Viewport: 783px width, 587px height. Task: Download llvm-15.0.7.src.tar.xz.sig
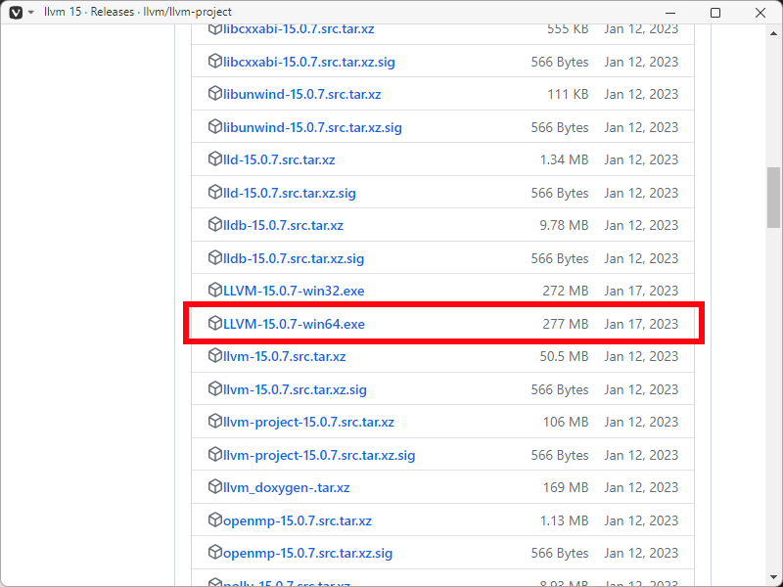pyautogui.click(x=296, y=389)
